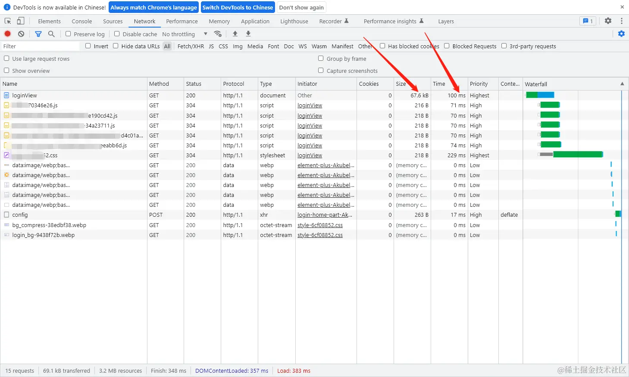Open the No throttling dropdown

[185, 34]
